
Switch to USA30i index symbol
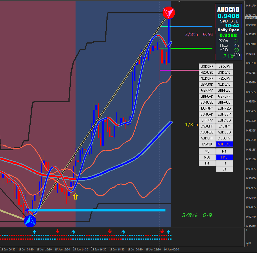pos(207,144)
